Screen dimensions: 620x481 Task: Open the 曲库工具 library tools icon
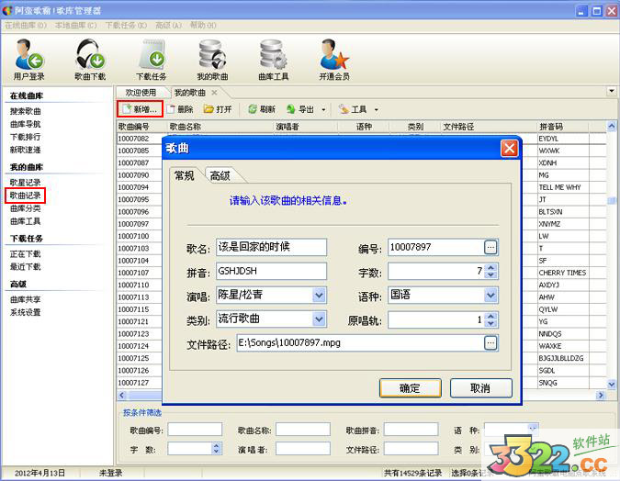273,60
